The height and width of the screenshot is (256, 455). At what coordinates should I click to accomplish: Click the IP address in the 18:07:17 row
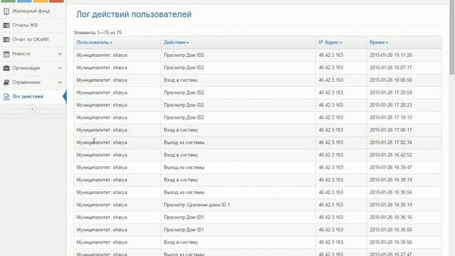pyautogui.click(x=331, y=68)
